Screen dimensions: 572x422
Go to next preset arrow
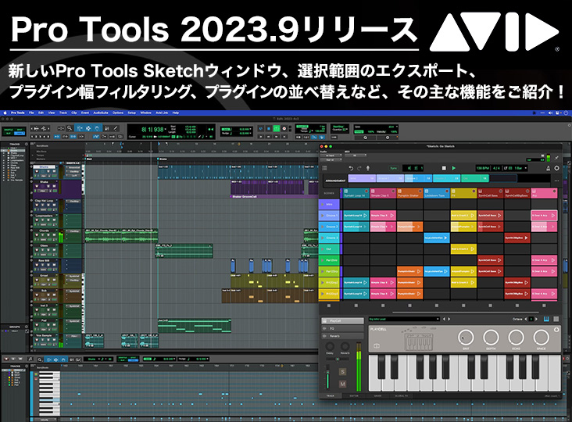pos(449,319)
